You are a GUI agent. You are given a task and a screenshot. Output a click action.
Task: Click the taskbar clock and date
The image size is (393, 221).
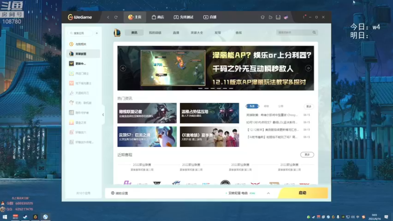click(375, 217)
